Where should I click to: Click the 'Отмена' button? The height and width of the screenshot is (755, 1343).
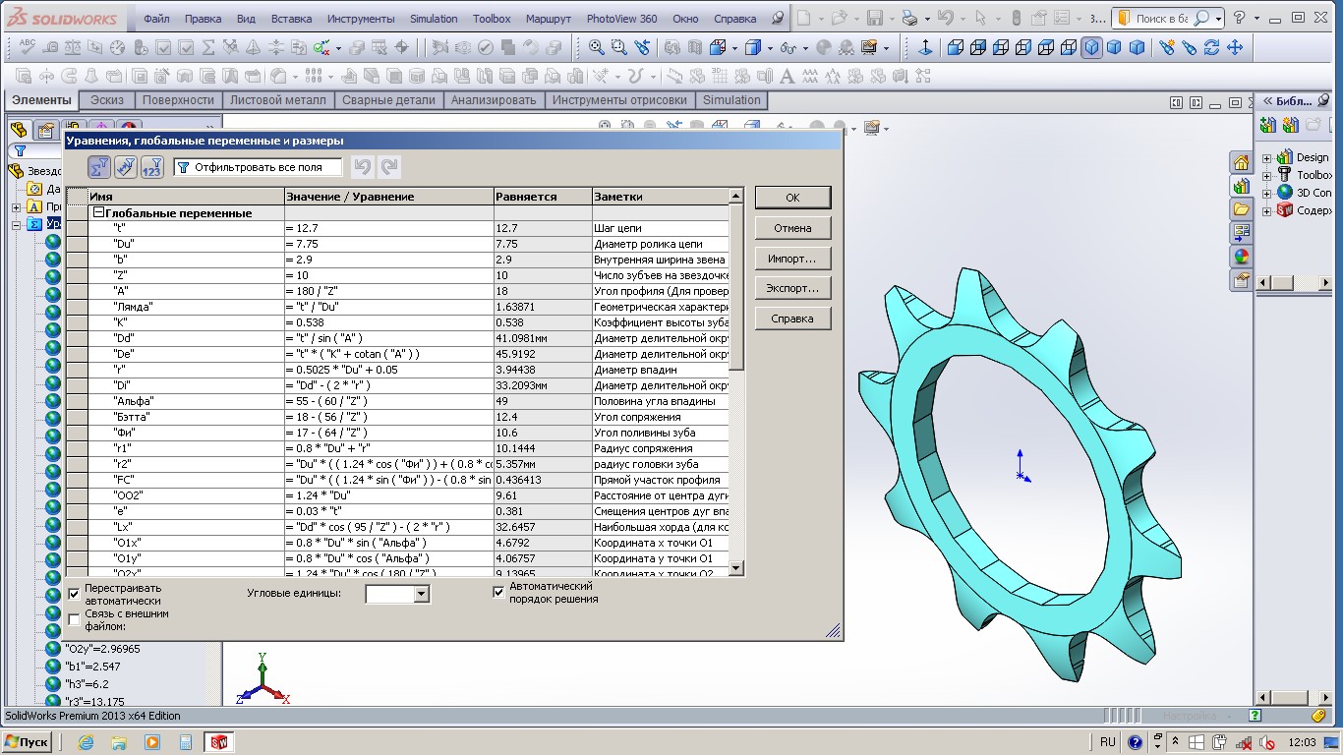click(x=792, y=228)
